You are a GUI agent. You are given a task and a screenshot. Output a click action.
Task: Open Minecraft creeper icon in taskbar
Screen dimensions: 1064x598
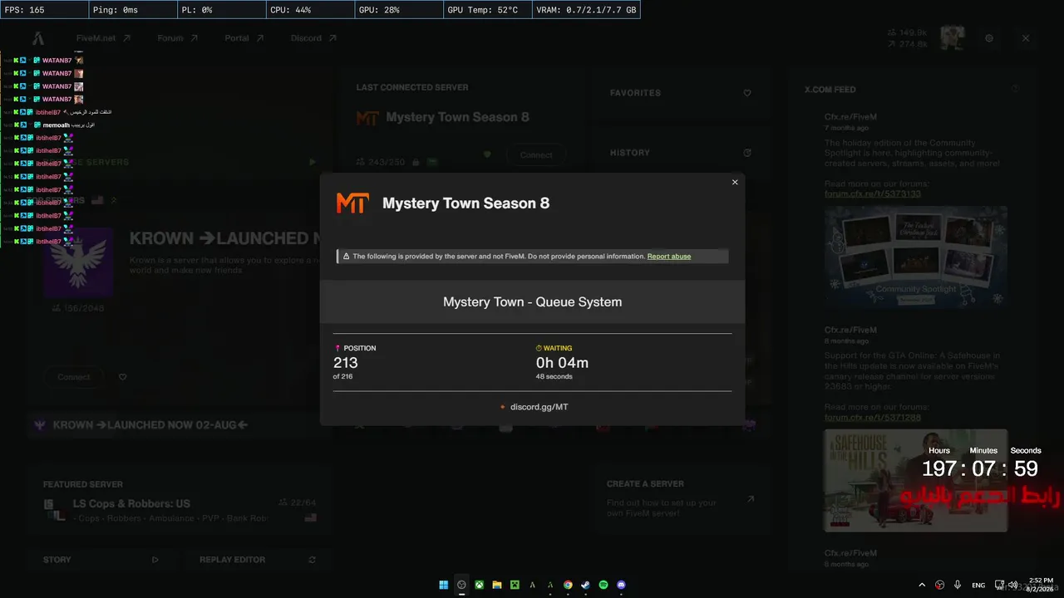tap(515, 585)
